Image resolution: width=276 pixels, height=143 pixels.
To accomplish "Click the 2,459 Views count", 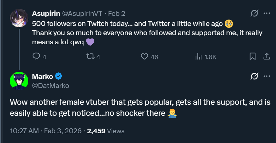I will click(x=106, y=131).
